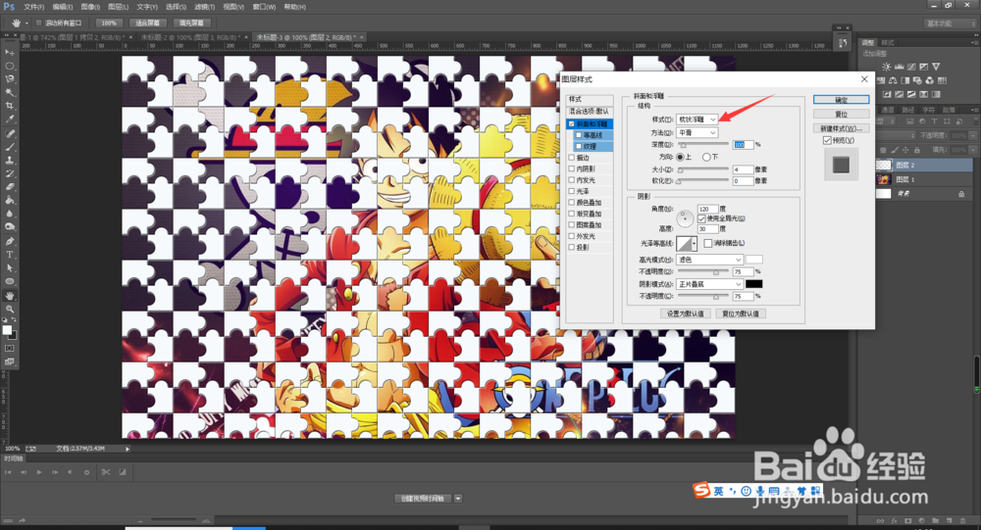Click the 设置为默认值 button
Image resolution: width=981 pixels, height=530 pixels.
coord(686,313)
